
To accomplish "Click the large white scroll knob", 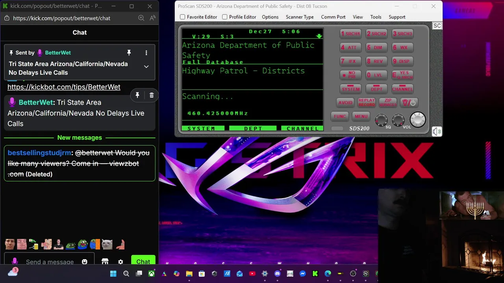I will coord(418,119).
